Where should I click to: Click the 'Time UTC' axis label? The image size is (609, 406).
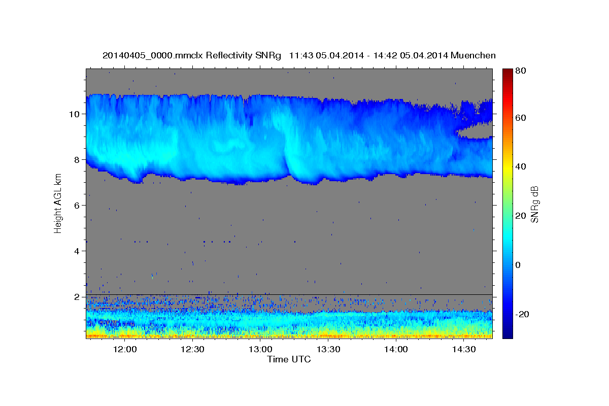(x=289, y=359)
